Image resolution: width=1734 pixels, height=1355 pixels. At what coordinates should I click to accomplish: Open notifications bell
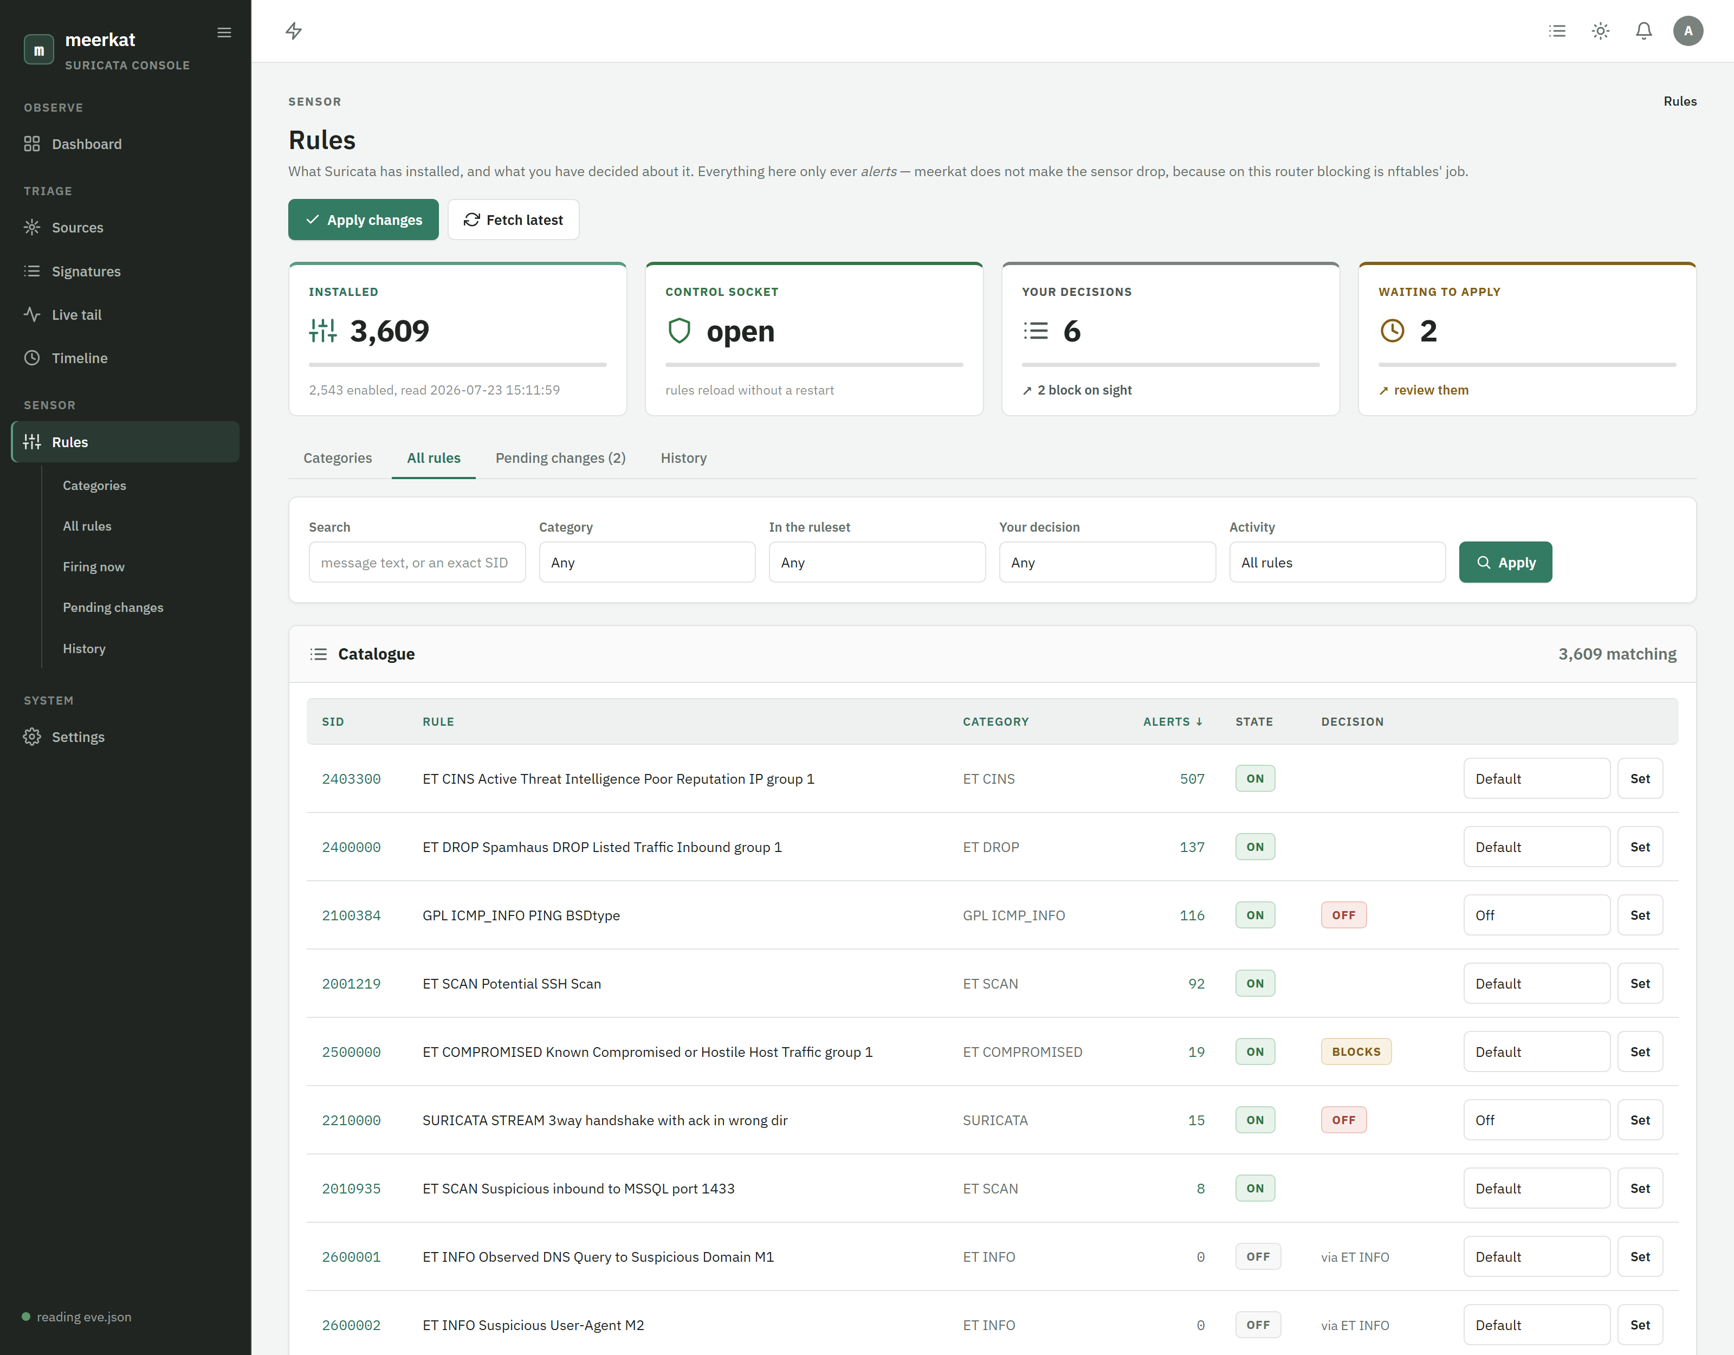pyautogui.click(x=1644, y=31)
